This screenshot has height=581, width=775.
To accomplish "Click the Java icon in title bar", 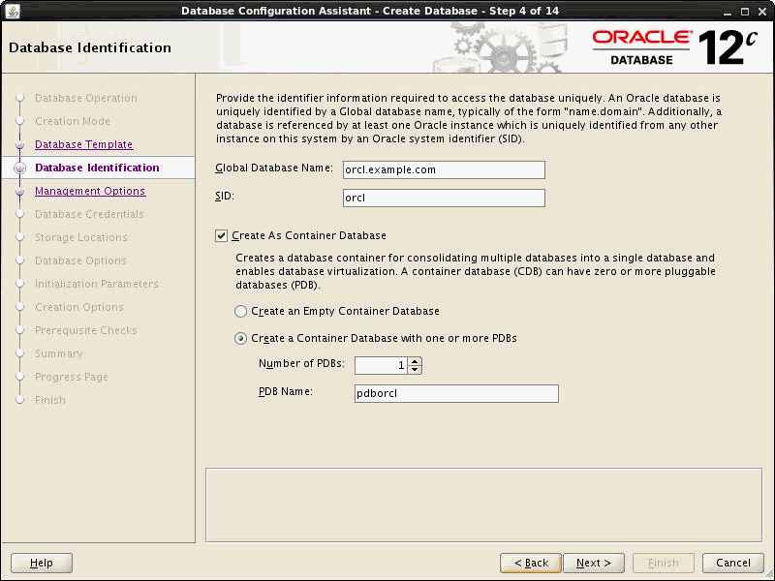I will (13, 11).
